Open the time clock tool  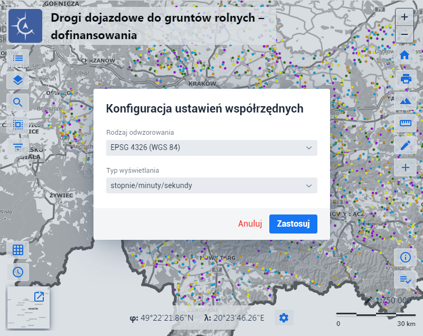coord(18,272)
